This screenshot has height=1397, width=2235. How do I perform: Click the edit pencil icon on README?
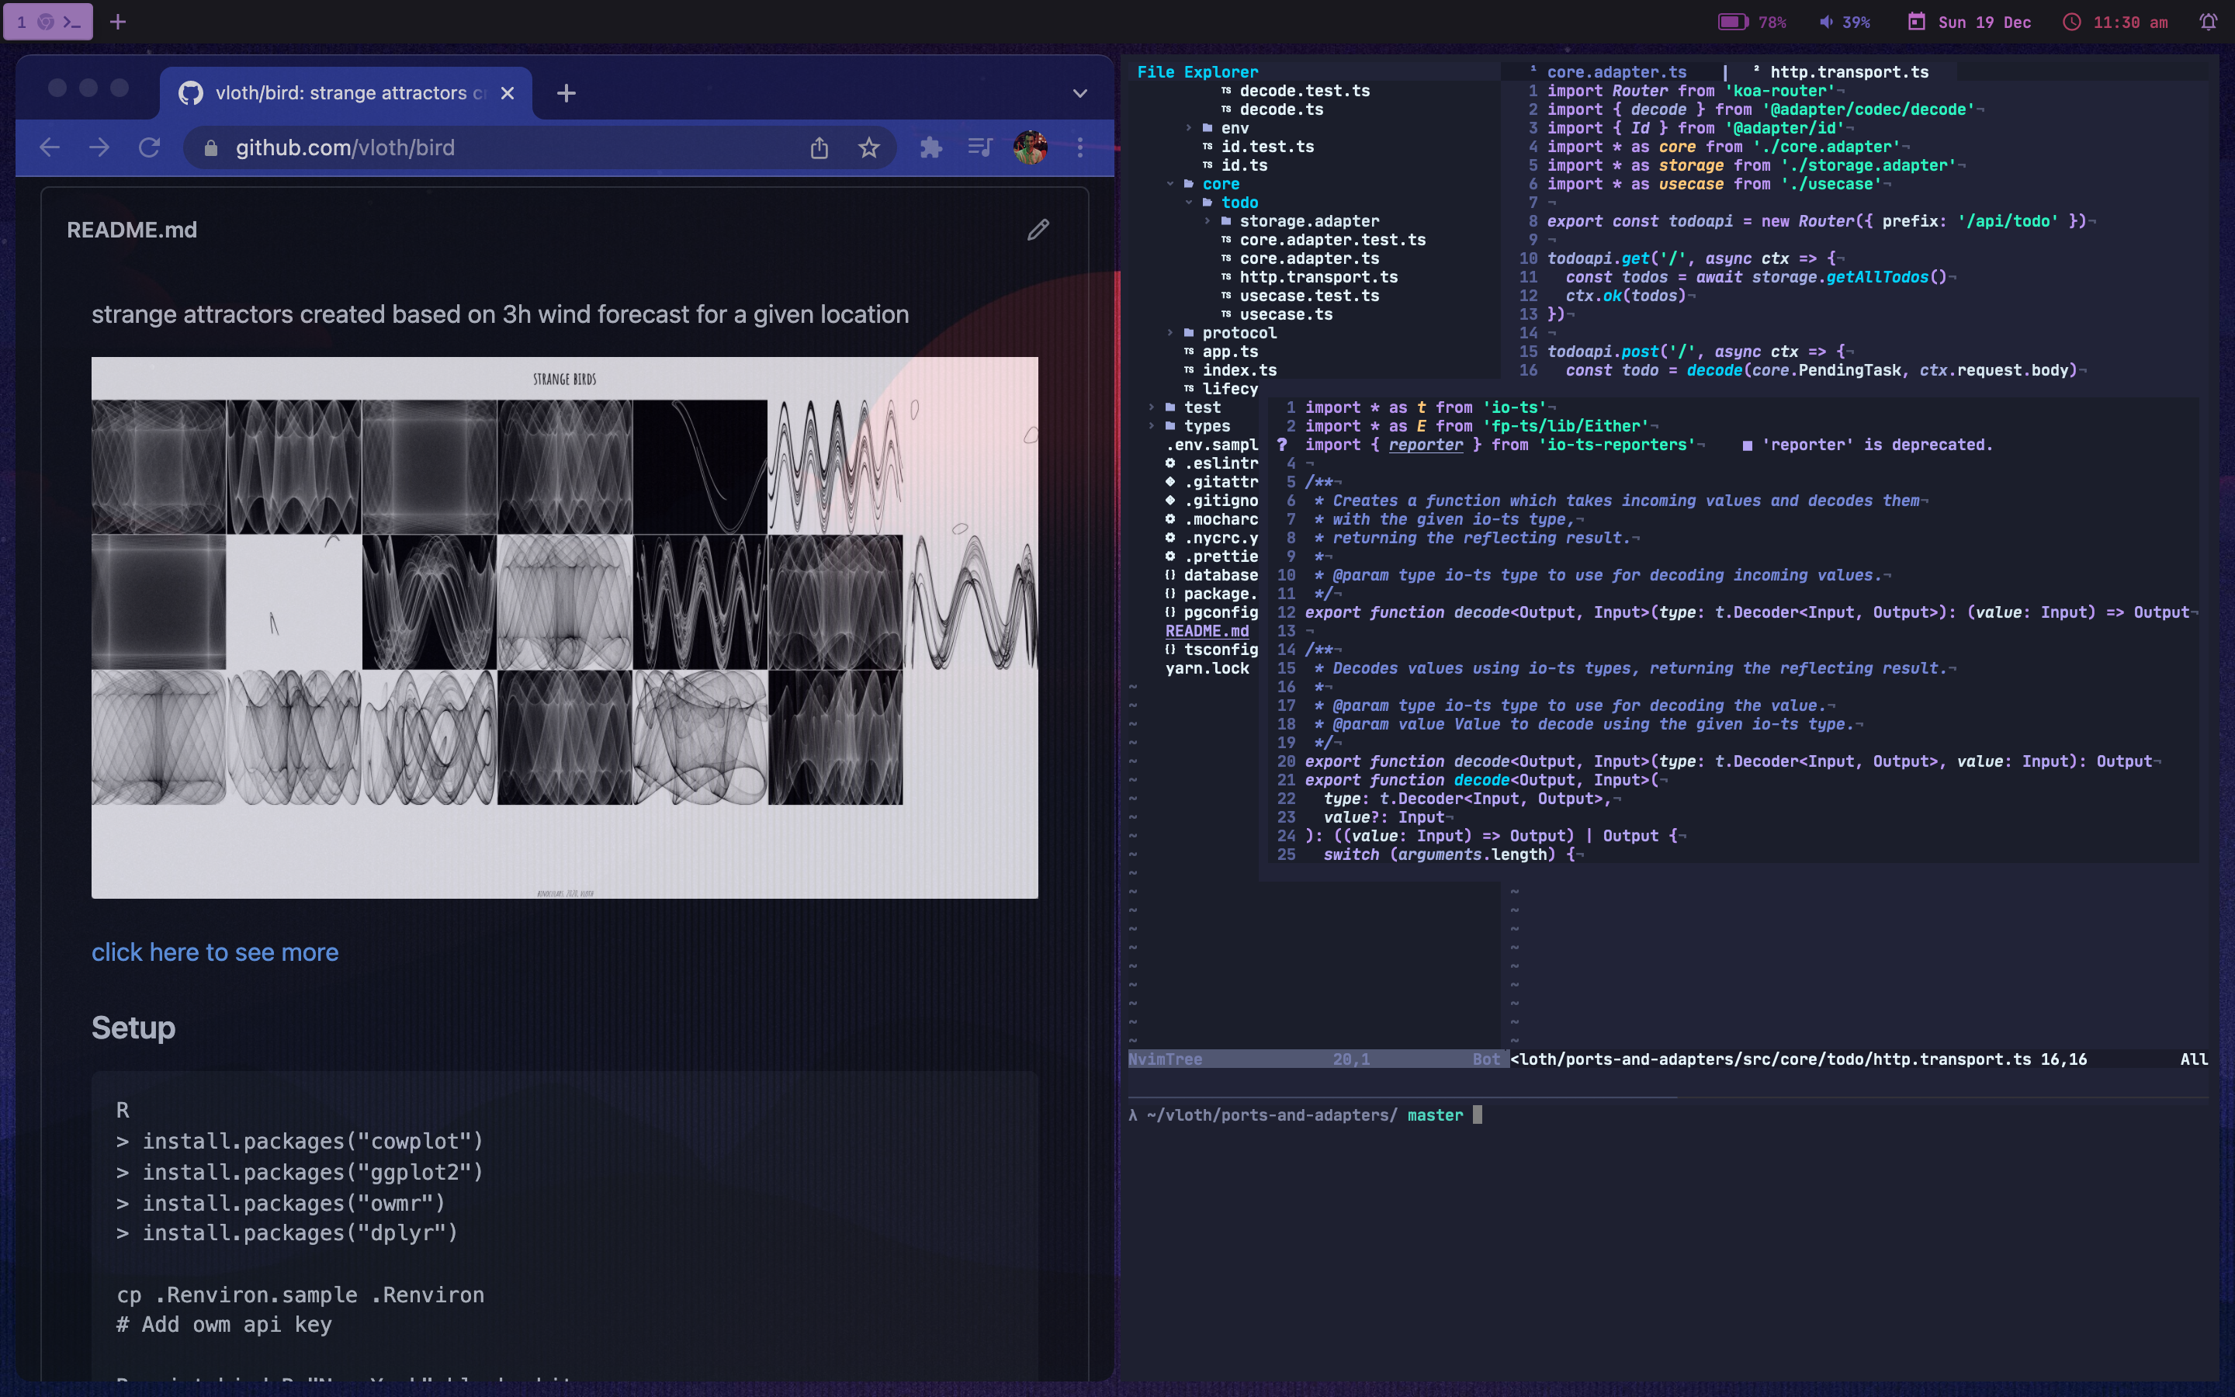coord(1038,227)
